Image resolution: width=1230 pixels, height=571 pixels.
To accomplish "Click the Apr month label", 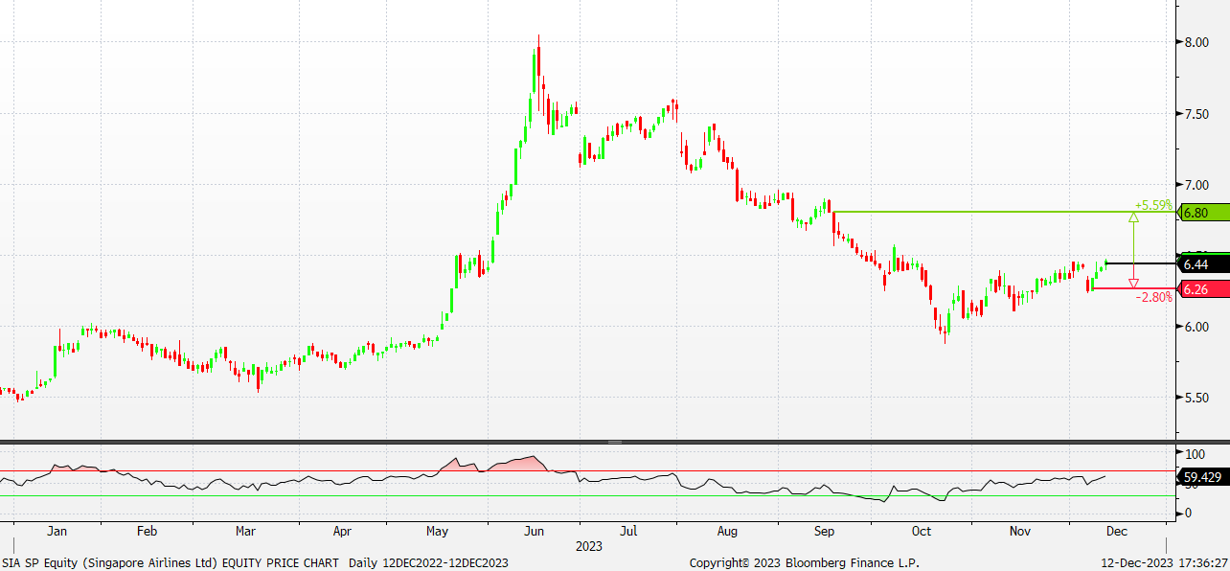I will pos(343,530).
